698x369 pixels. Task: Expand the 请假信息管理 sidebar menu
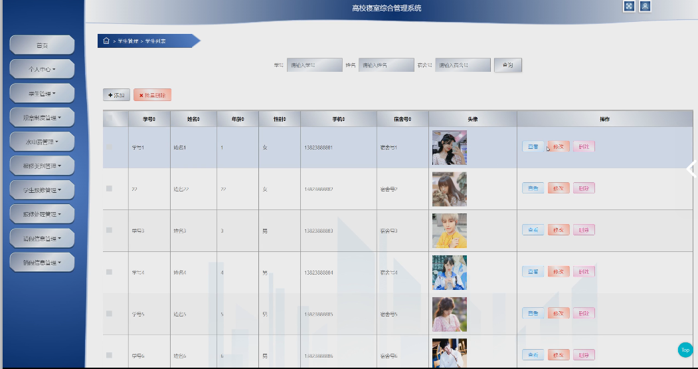(42, 238)
